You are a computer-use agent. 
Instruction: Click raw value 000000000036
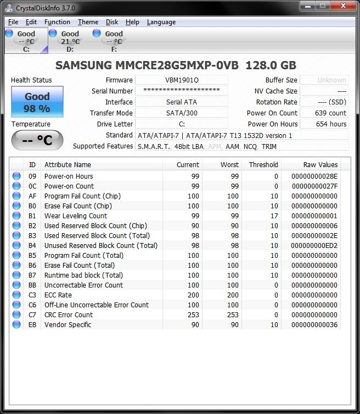point(314,325)
